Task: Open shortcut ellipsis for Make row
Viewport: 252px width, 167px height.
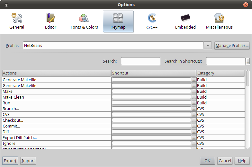Action: point(194,91)
